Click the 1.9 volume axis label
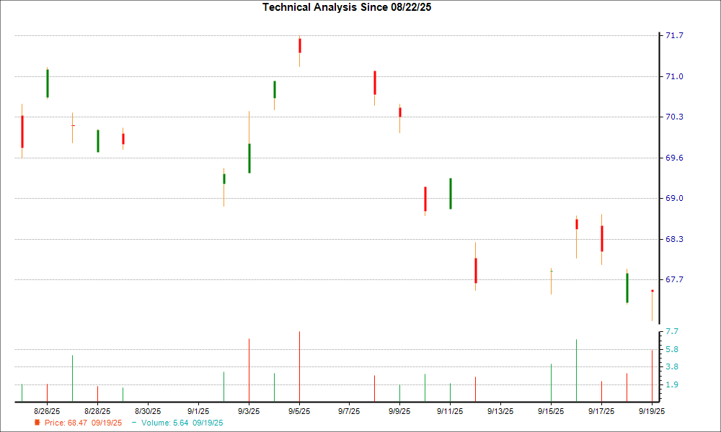The height and width of the screenshot is (432, 721). pyautogui.click(x=672, y=384)
